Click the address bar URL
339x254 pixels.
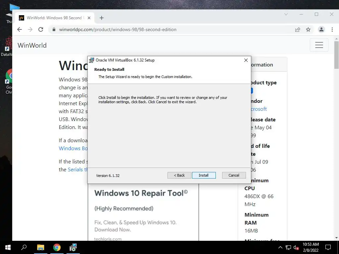pyautogui.click(x=118, y=29)
